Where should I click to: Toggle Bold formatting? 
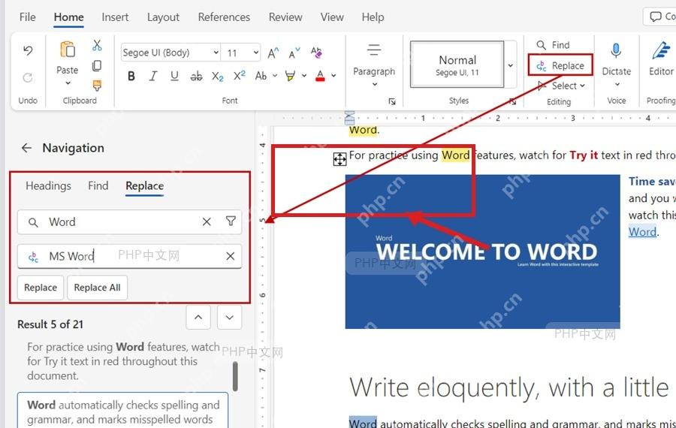coord(131,77)
